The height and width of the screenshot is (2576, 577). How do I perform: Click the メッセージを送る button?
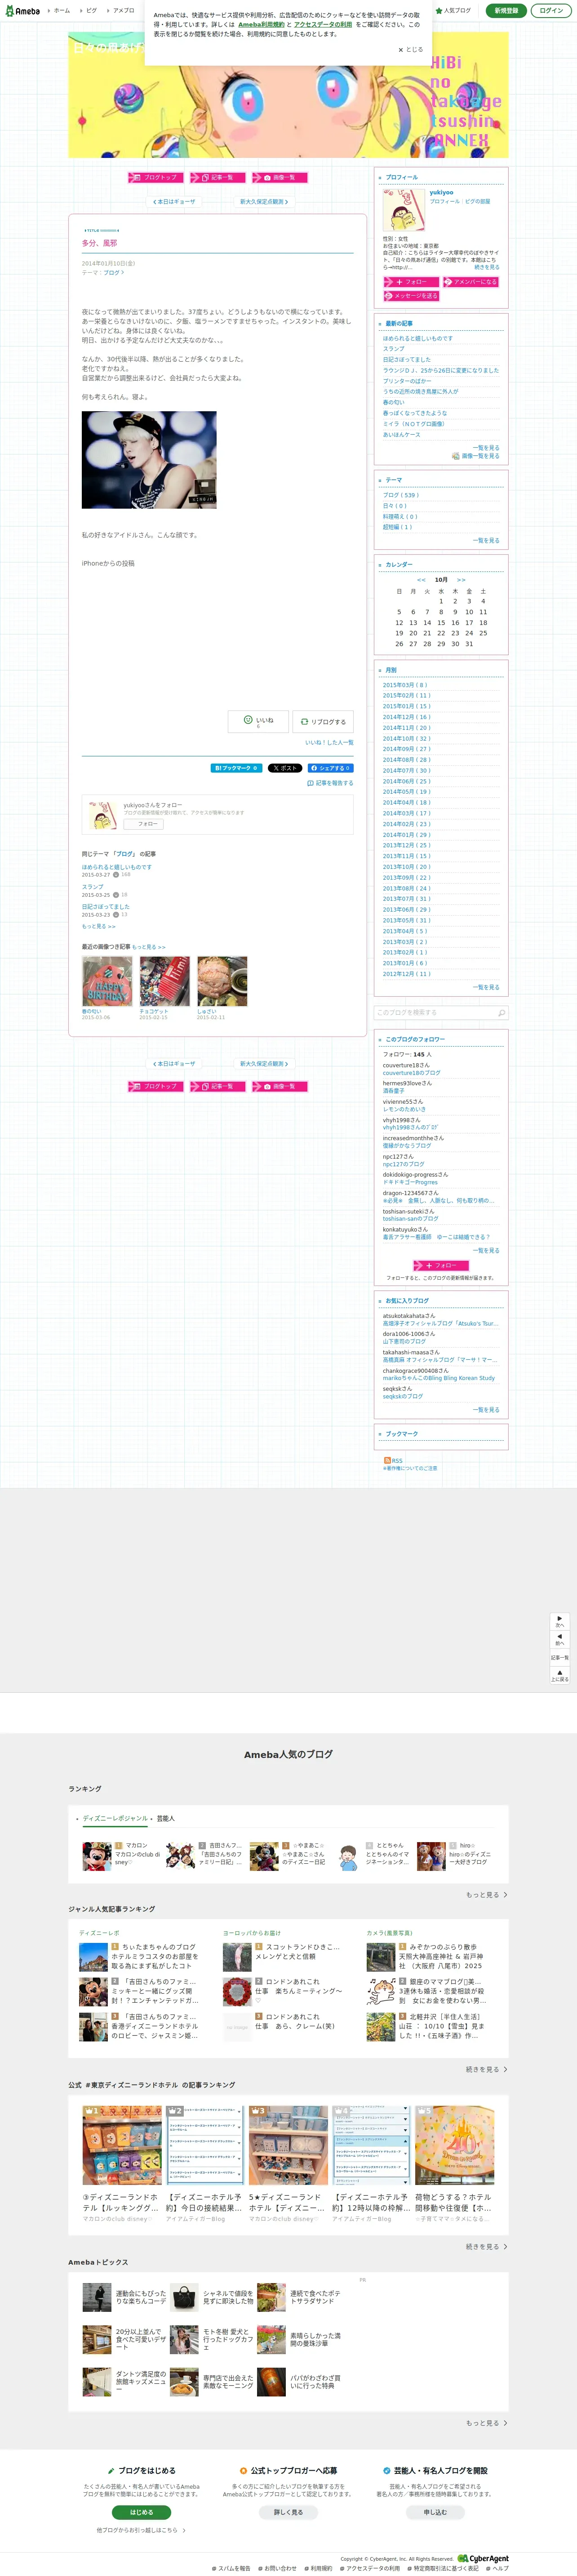(411, 296)
